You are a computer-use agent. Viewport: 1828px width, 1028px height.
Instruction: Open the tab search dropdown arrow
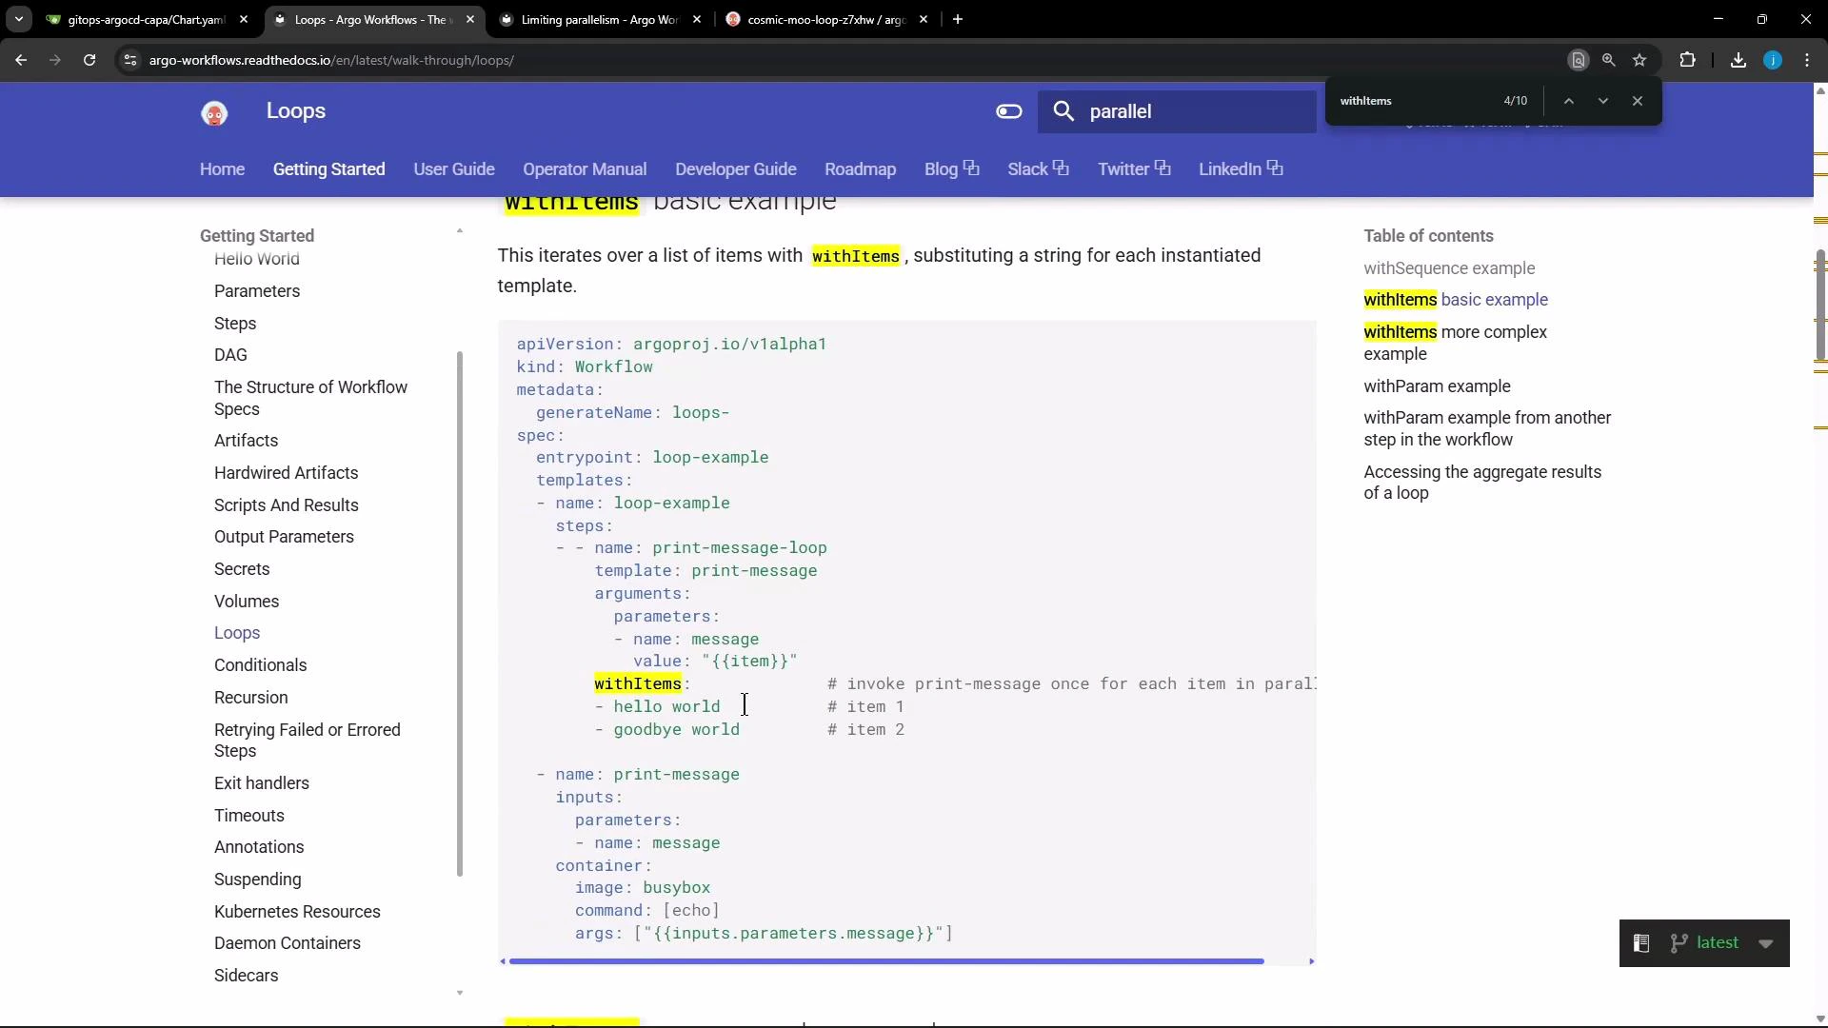point(18,19)
